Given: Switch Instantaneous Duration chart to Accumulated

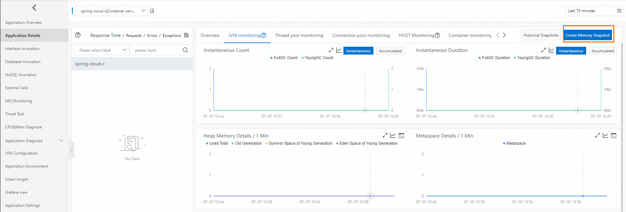Looking at the screenshot, I should coord(603,51).
